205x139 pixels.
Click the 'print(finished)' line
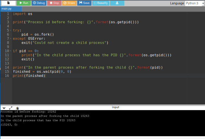[29, 76]
